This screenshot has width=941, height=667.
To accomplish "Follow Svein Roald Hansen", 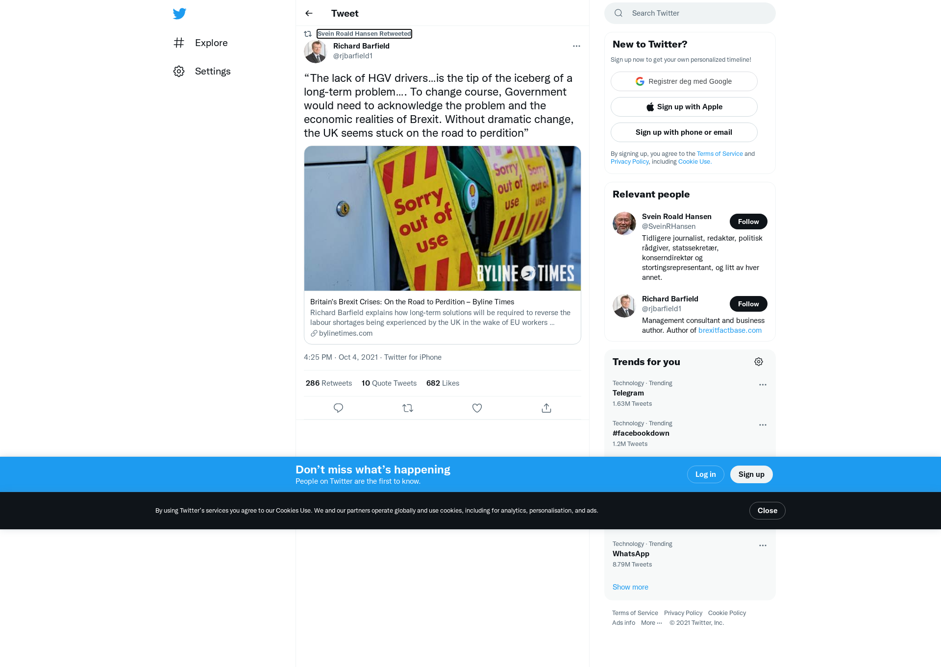I will [748, 222].
